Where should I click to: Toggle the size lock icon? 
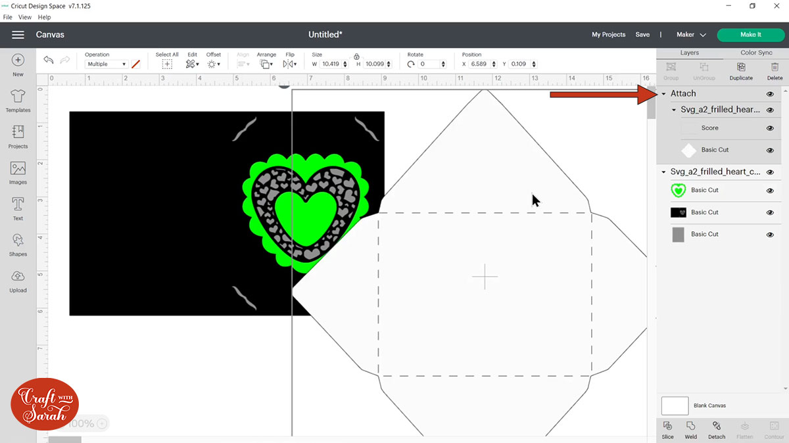356,57
